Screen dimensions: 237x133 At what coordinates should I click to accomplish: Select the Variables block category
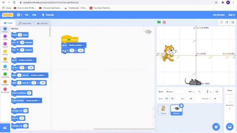(x=5, y=82)
